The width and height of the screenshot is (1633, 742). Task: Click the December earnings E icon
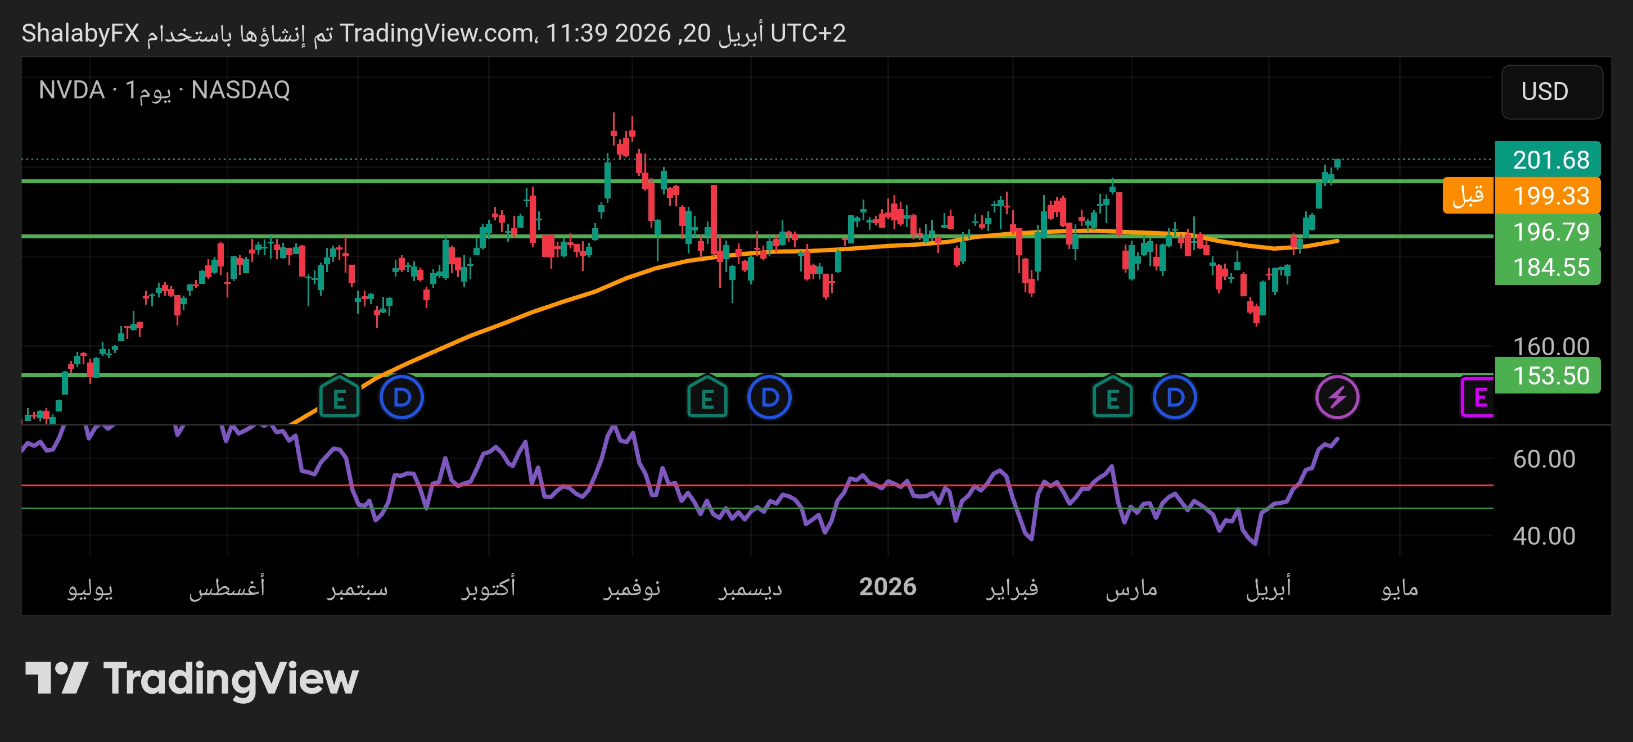[707, 398]
